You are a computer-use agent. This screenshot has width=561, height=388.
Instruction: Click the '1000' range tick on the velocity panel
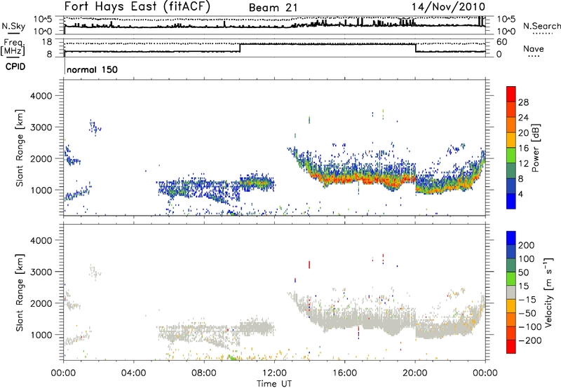point(41,335)
